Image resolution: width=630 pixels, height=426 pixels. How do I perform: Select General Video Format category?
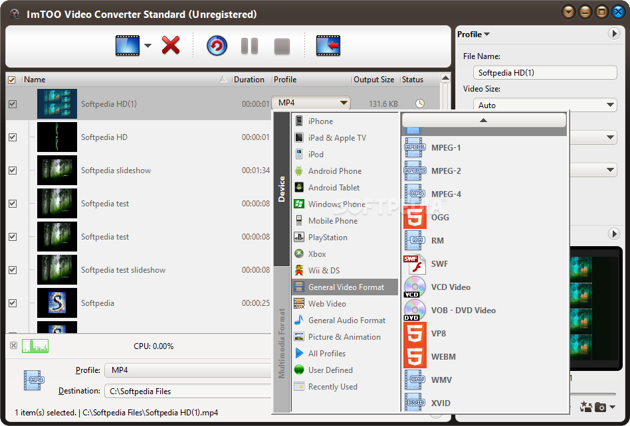(345, 287)
